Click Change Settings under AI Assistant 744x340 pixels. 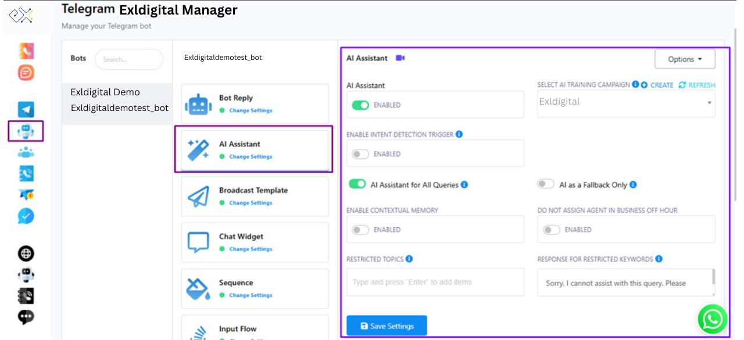tap(251, 157)
